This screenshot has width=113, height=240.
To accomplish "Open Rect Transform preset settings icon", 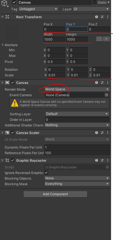I will (102, 17).
